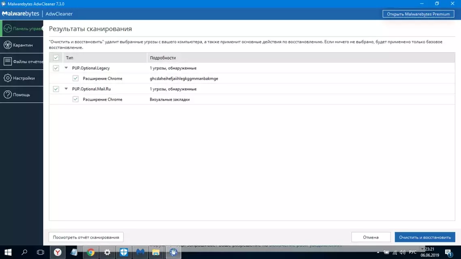This screenshot has height=259, width=461.
Task: Open the Windows Start menu
Action: [x=8, y=252]
